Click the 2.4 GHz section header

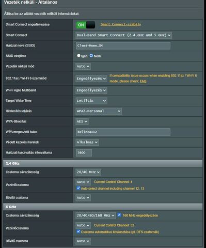[103, 163]
